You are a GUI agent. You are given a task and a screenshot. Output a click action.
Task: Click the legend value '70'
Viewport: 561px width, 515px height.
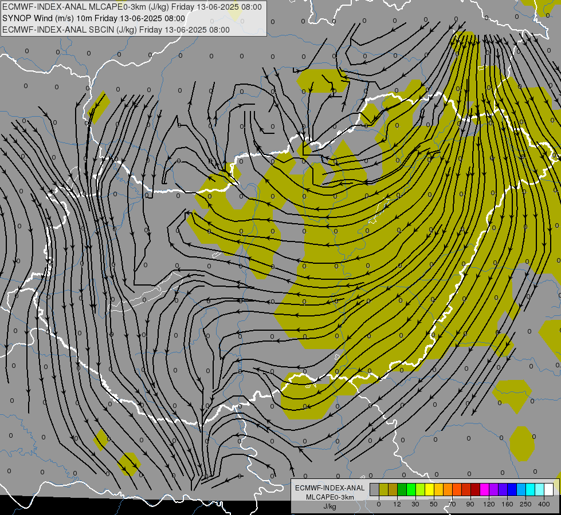(x=452, y=504)
